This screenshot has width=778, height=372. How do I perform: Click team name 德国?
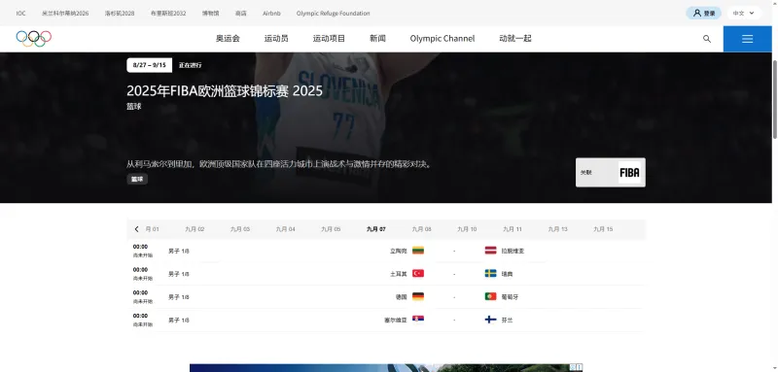(x=401, y=297)
